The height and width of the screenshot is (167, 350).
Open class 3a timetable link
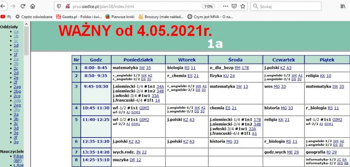(16, 115)
